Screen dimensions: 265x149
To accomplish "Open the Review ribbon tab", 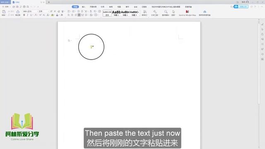I will pyautogui.click(x=111, y=7).
